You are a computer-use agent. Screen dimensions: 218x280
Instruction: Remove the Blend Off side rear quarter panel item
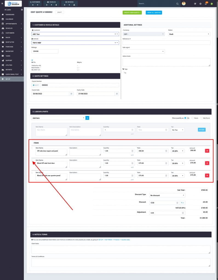coord(207,176)
